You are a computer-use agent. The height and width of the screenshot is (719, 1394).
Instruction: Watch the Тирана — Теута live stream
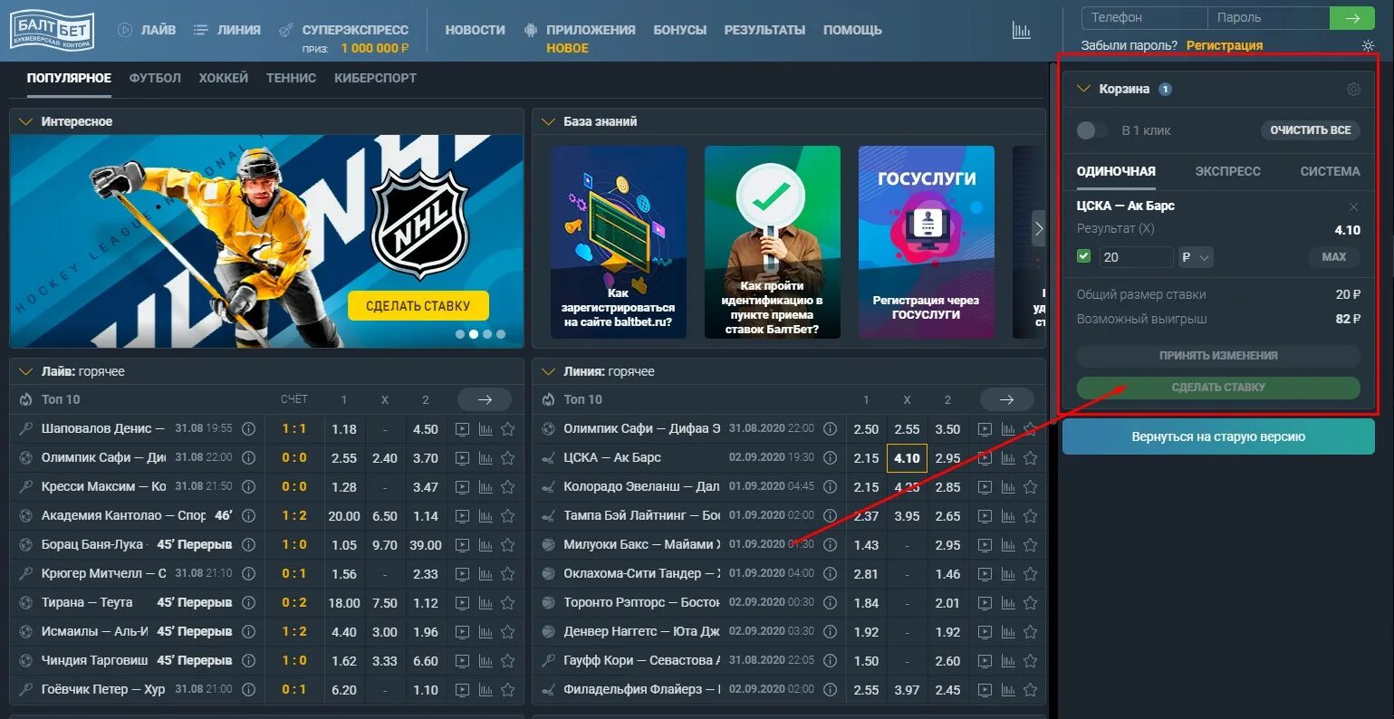click(x=462, y=603)
